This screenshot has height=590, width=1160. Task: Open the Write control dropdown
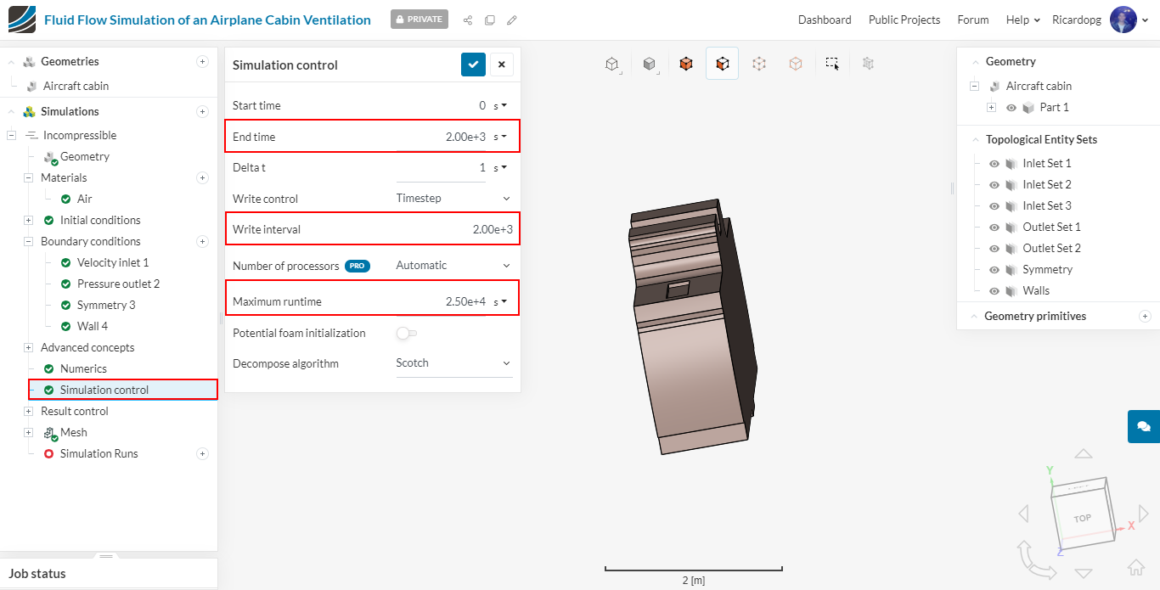pyautogui.click(x=453, y=199)
